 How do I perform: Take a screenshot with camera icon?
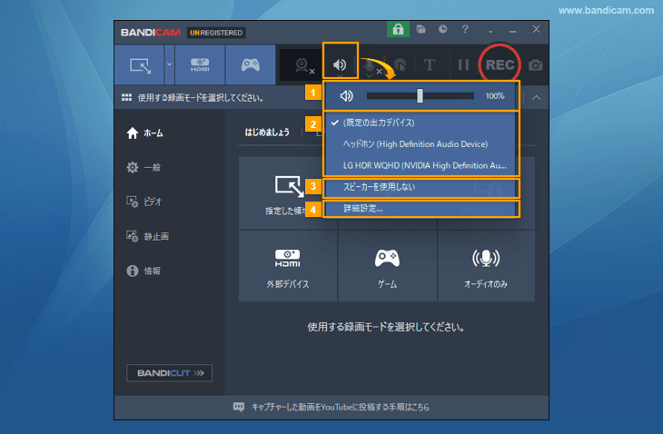click(535, 65)
